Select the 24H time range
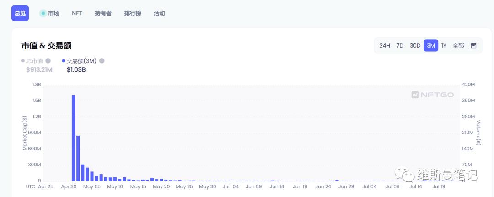Image resolution: width=494 pixels, height=197 pixels. pos(385,46)
